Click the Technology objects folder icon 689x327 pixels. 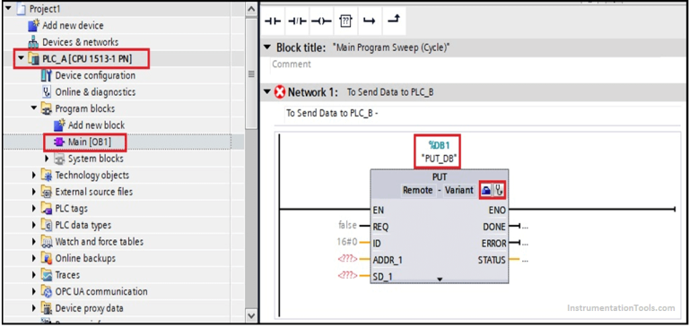(x=47, y=175)
